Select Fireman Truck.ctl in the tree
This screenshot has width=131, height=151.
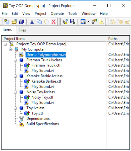point(46,65)
